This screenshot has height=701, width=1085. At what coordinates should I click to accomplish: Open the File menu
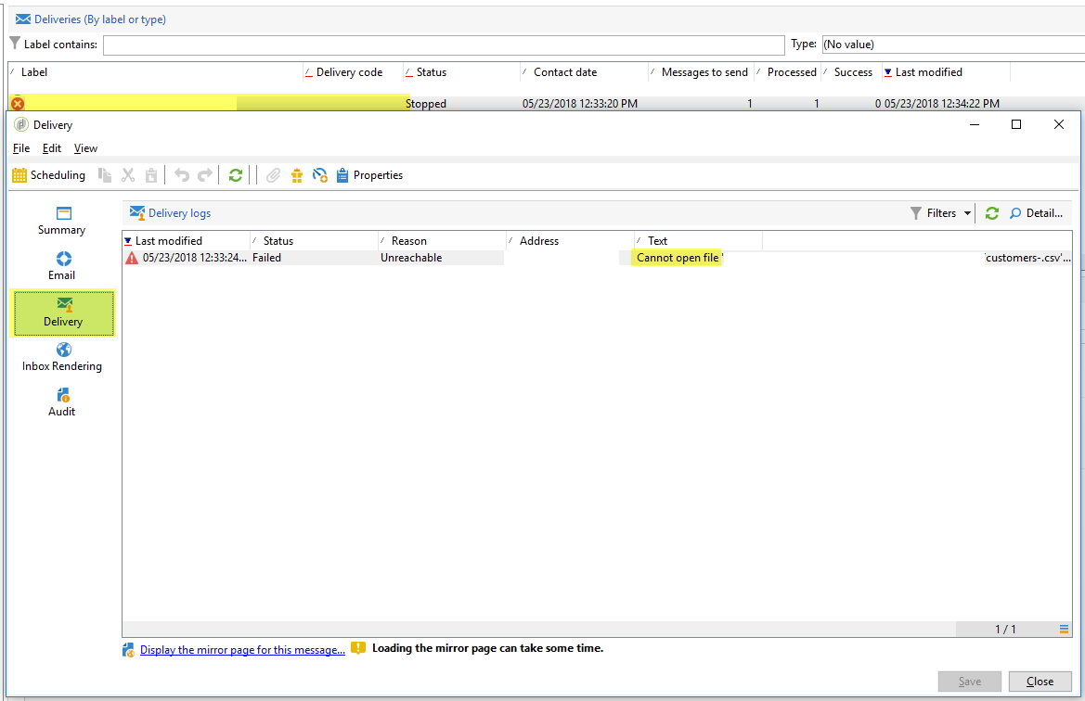point(21,148)
